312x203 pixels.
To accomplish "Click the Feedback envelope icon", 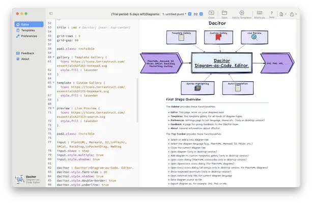I will [18, 53].
